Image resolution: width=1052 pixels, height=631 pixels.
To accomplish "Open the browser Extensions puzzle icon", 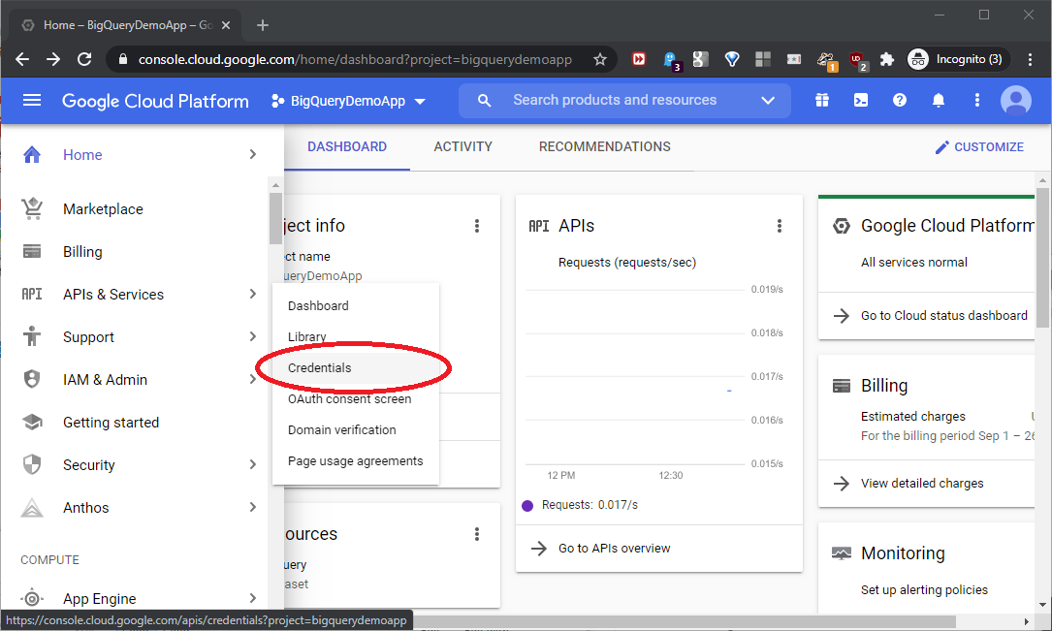I will pos(887,59).
